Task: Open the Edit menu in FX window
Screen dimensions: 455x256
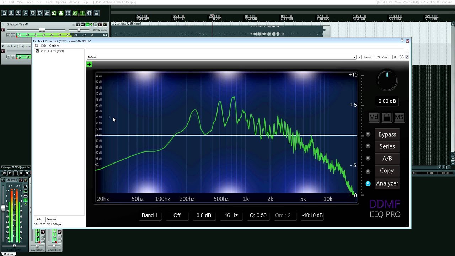Action: pos(43,46)
